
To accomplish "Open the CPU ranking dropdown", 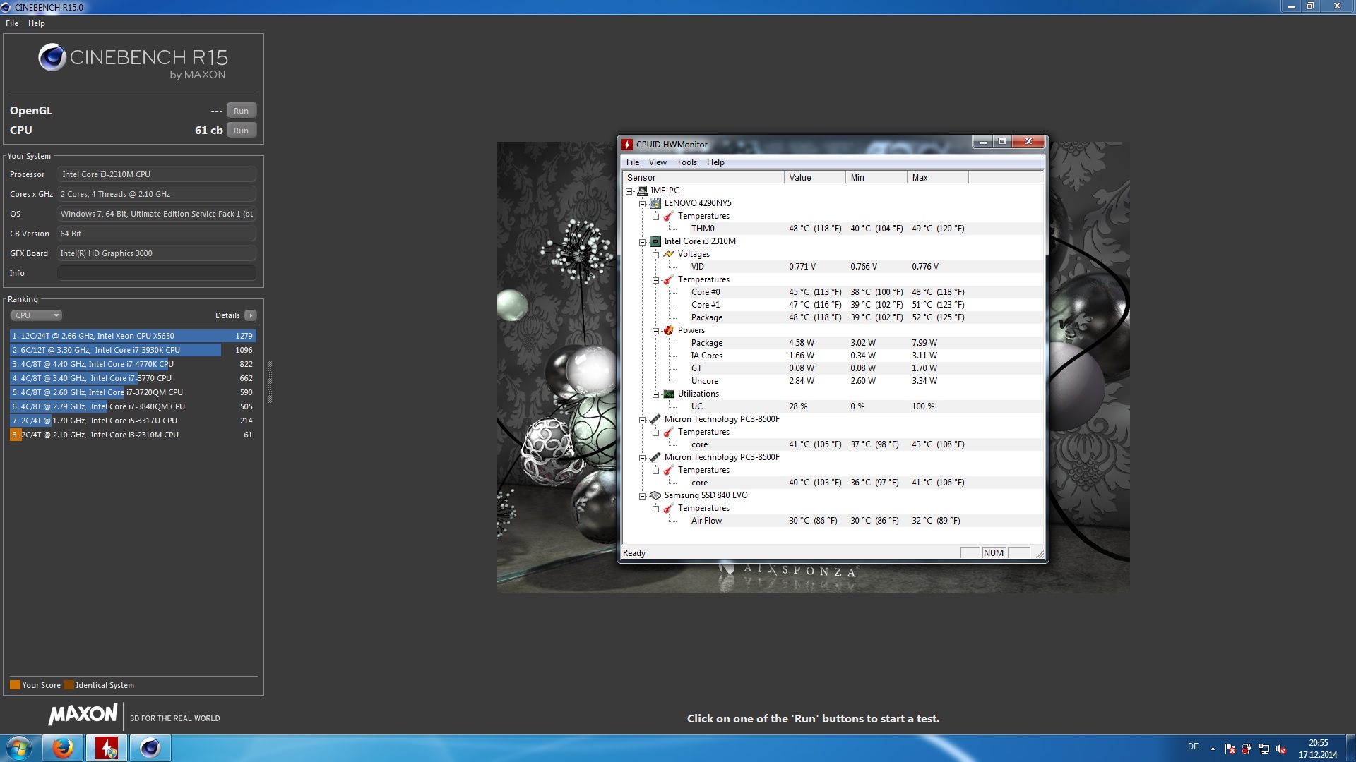I will coord(37,315).
